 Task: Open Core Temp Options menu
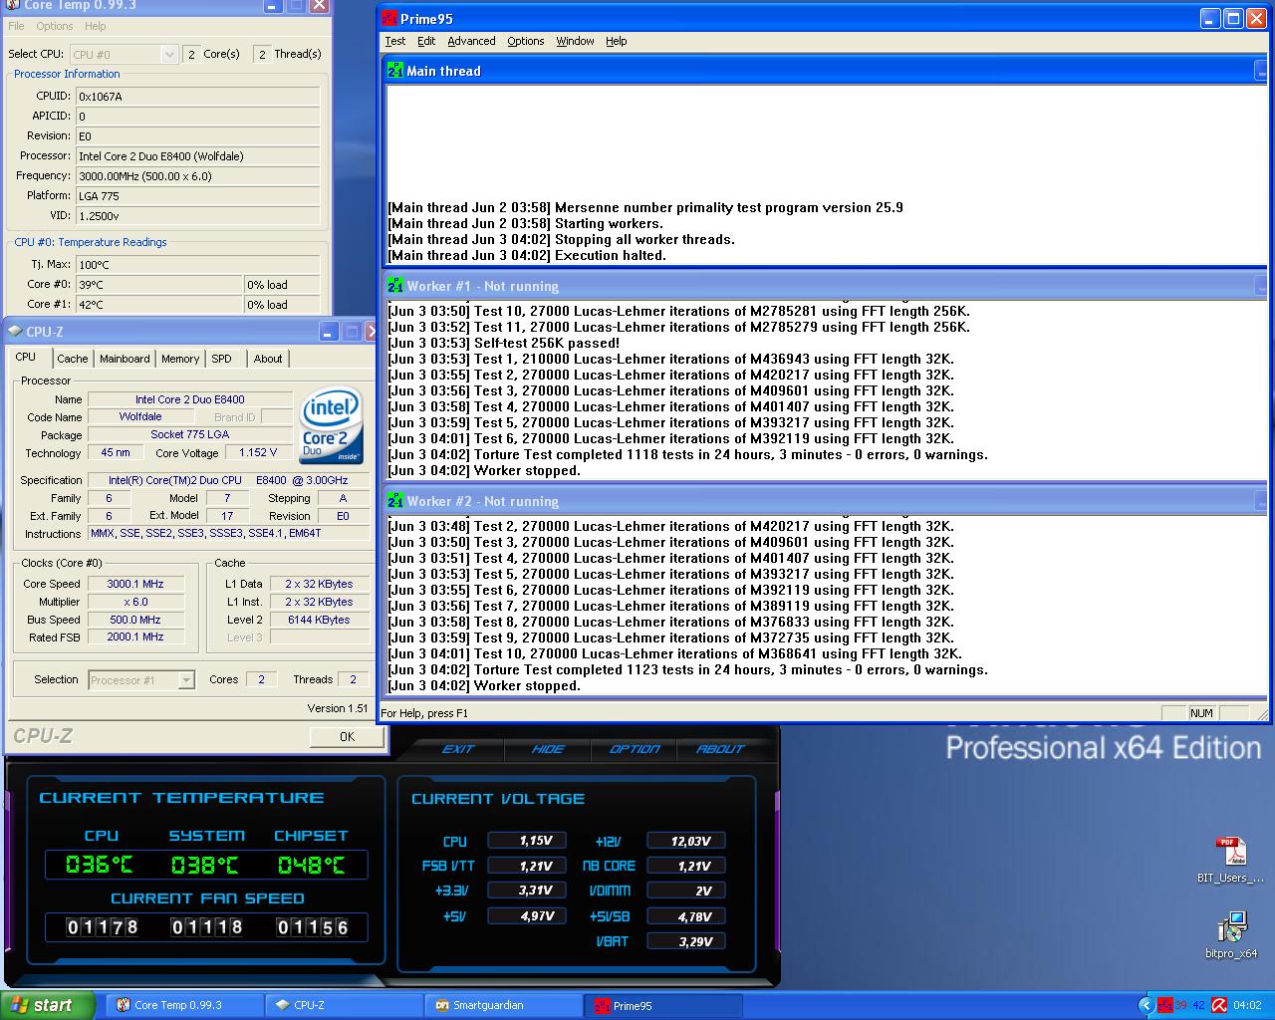pos(55,26)
